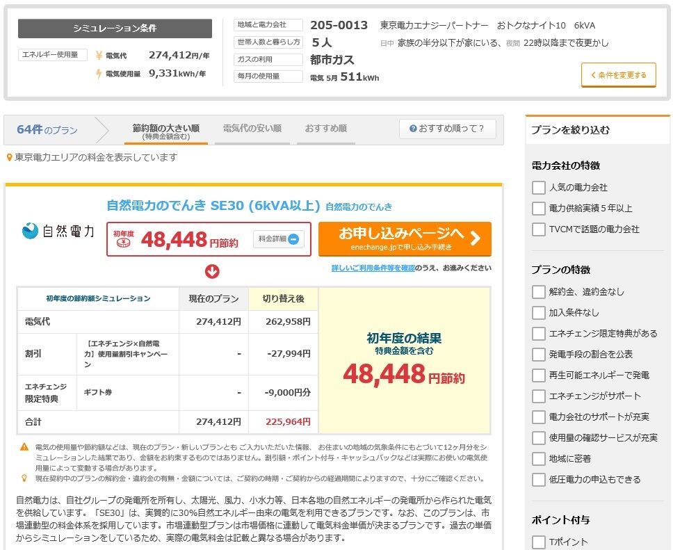Click the arrow on the orange apply button
The image size is (673, 550).
[x=475, y=238]
